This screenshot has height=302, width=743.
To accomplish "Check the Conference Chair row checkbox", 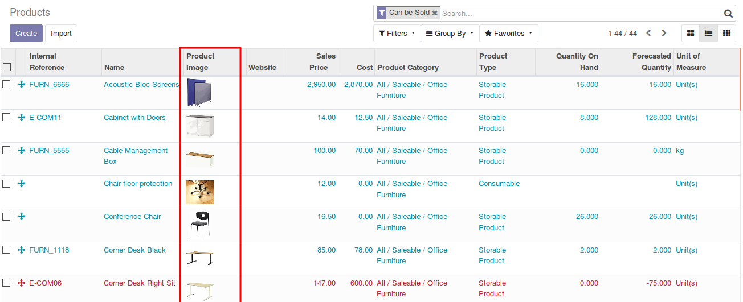I will 7,217.
